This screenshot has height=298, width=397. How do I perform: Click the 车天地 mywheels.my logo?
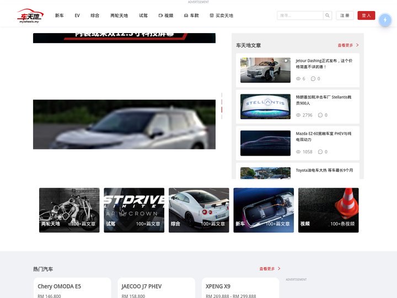point(30,15)
